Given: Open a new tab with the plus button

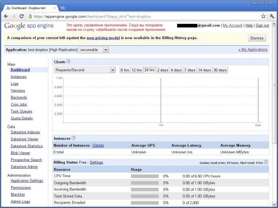Looking at the screenshot, I should [x=62, y=8].
